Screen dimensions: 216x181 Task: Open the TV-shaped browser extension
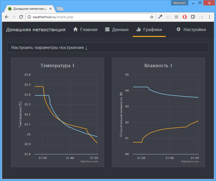point(201,17)
